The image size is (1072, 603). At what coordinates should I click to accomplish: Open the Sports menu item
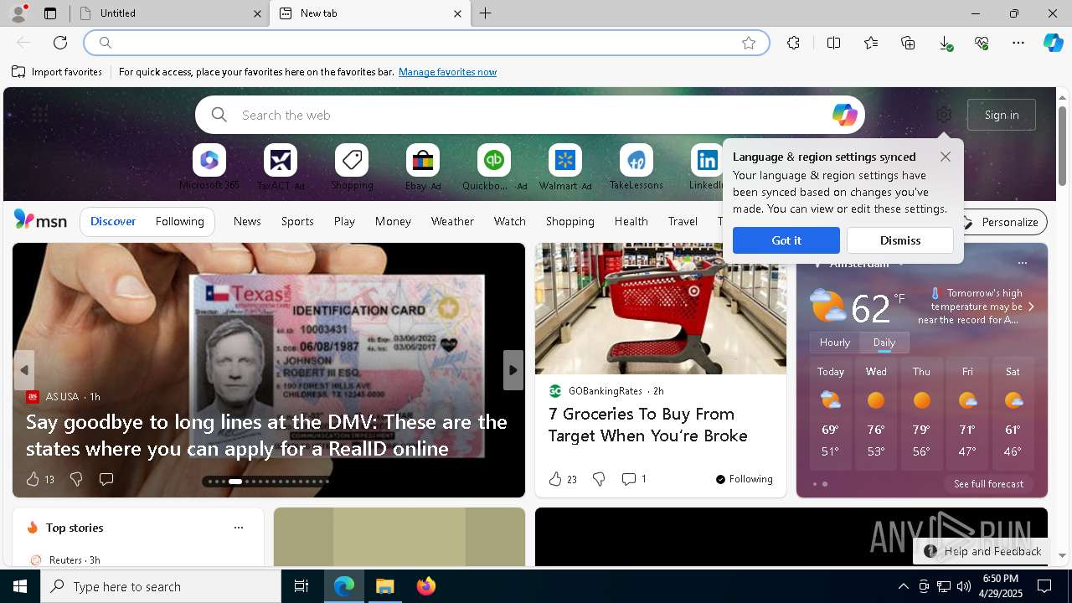[297, 221]
